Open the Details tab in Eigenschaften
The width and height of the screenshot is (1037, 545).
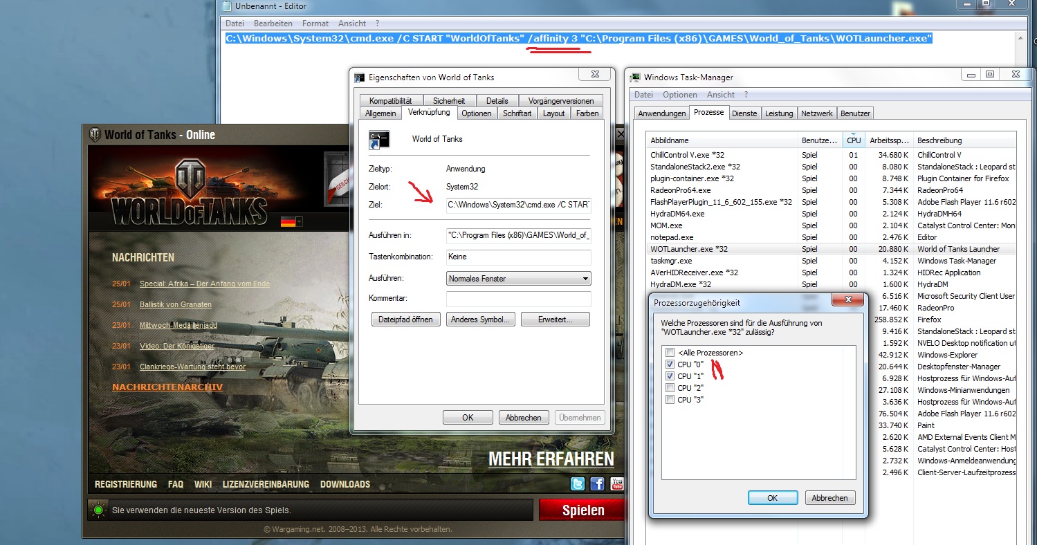click(497, 100)
